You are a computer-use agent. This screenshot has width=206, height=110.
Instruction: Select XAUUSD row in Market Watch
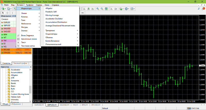coord(8,28)
